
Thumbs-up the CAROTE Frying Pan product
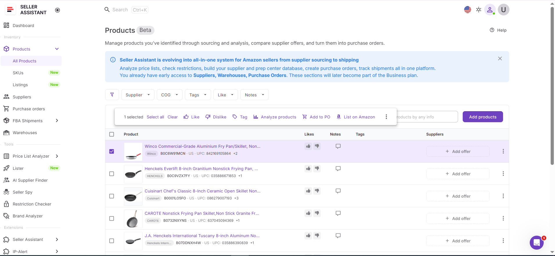[x=308, y=213]
